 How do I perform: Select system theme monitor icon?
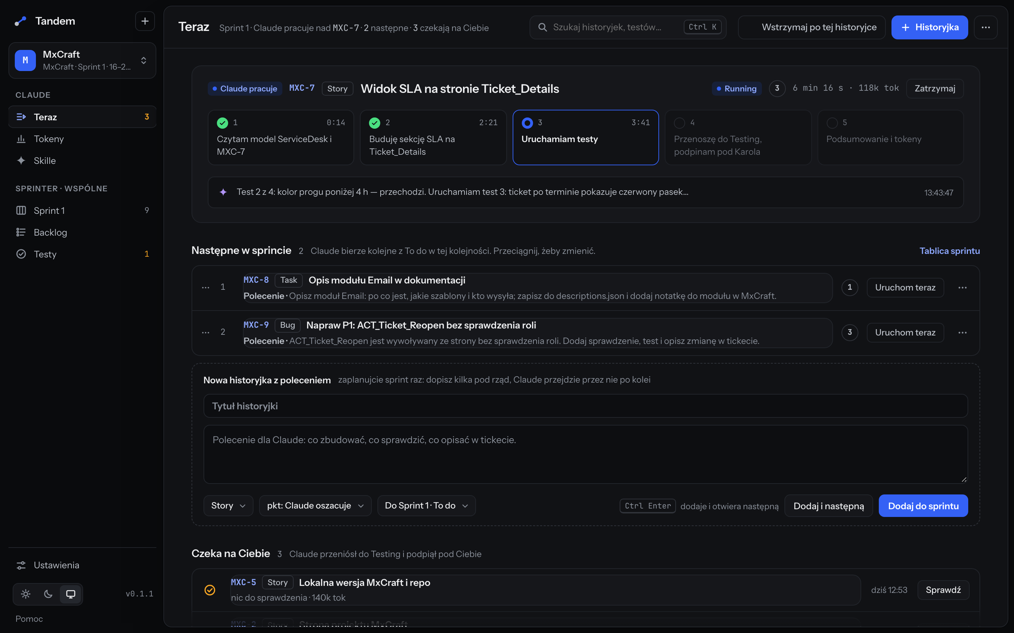(x=71, y=594)
